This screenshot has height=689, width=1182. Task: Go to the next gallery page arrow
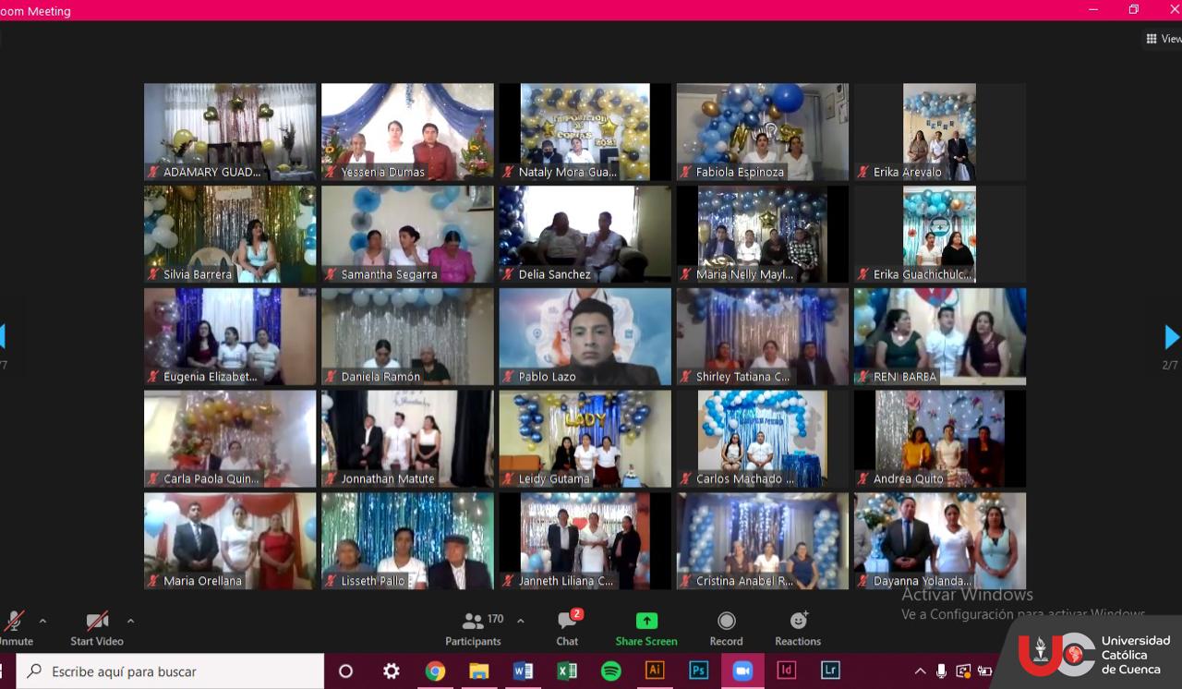(1172, 337)
